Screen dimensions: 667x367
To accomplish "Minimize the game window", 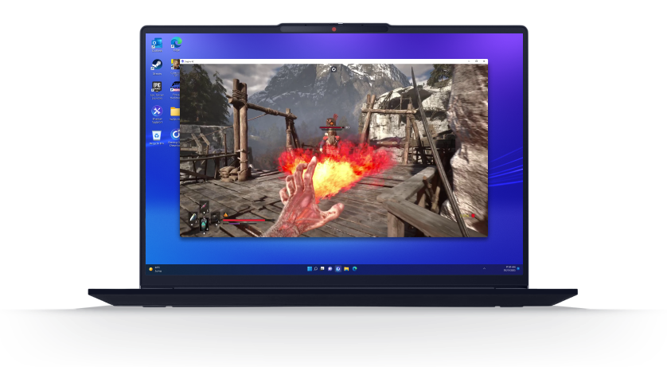I will (469, 61).
